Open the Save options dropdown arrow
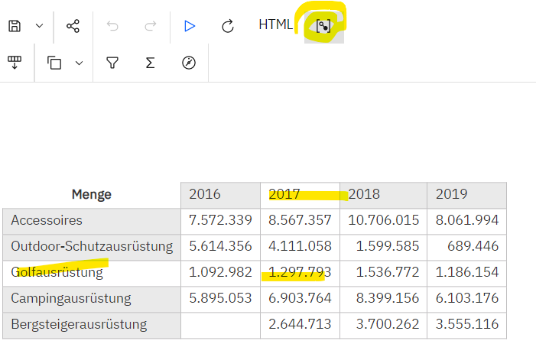This screenshot has width=536, height=344. click(x=40, y=26)
